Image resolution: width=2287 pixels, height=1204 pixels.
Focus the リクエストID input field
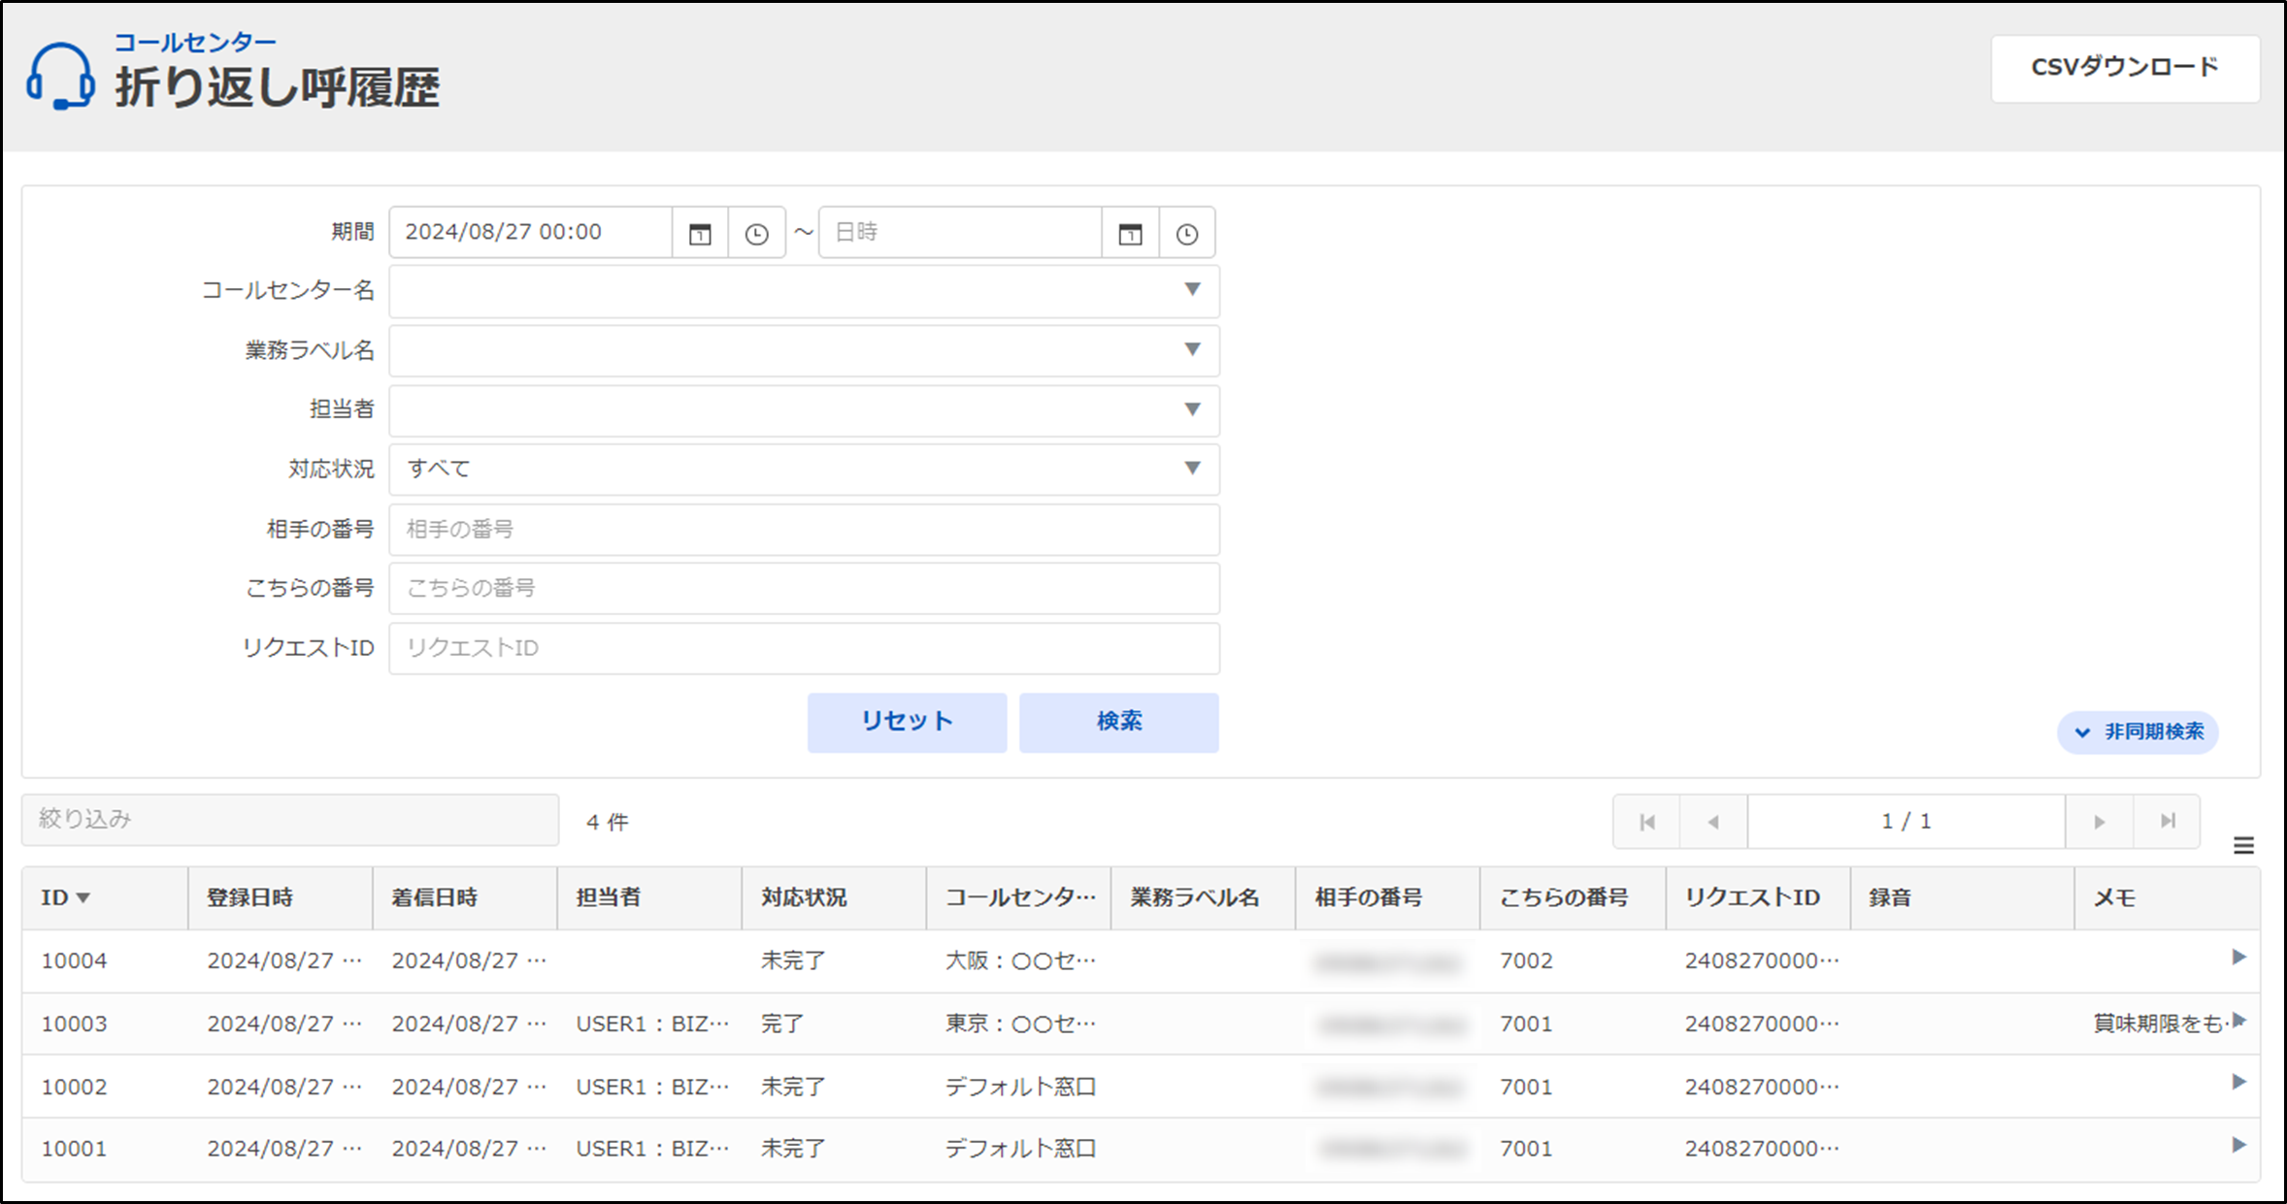804,648
